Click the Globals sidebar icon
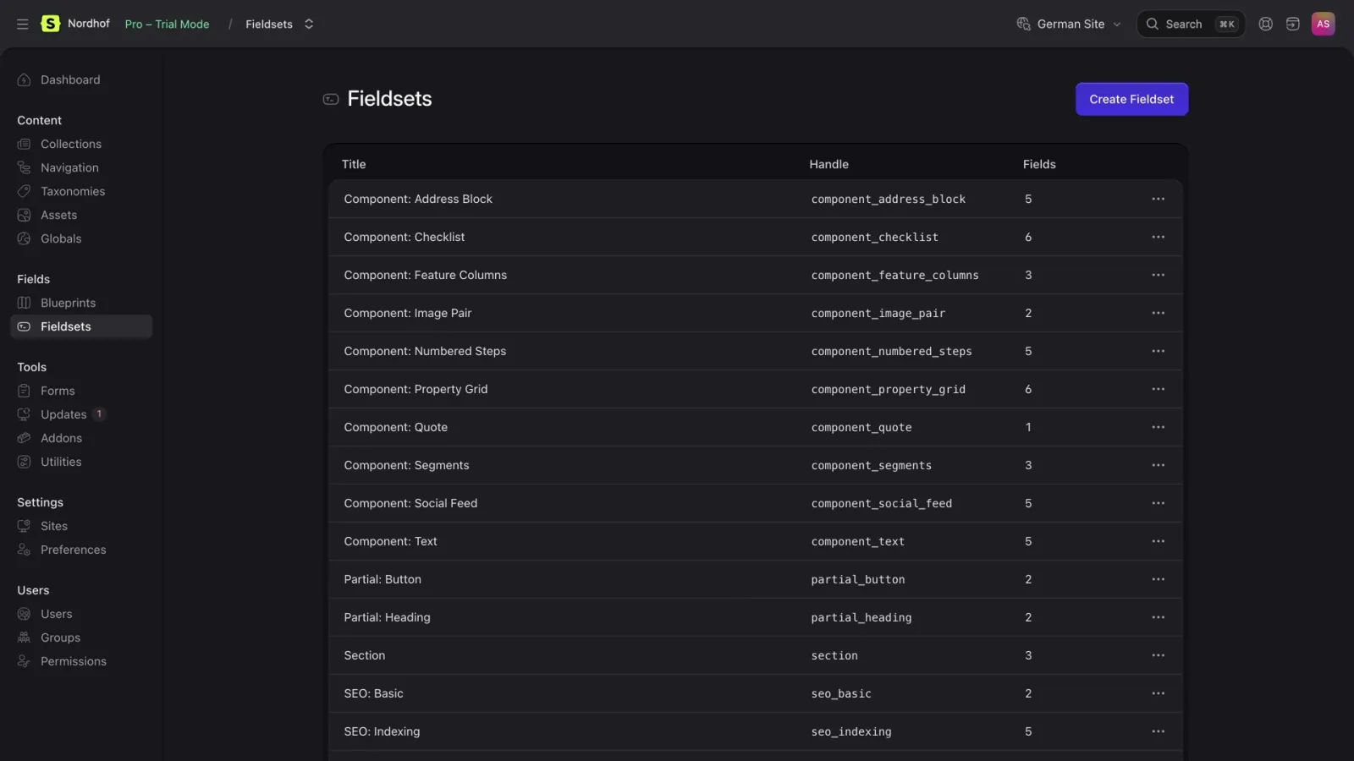Viewport: 1354px width, 761px height. click(x=24, y=238)
